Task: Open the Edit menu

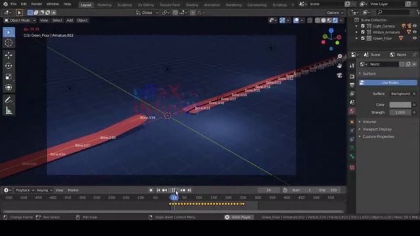Action: [24, 5]
